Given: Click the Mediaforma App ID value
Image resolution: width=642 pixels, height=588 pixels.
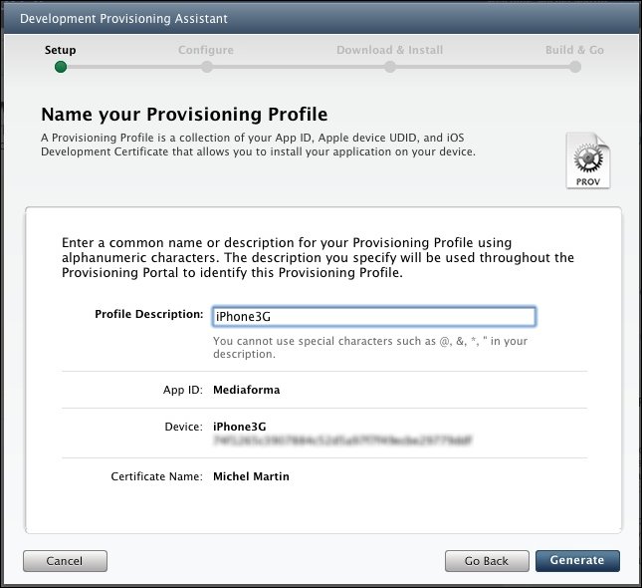Looking at the screenshot, I should click(246, 390).
